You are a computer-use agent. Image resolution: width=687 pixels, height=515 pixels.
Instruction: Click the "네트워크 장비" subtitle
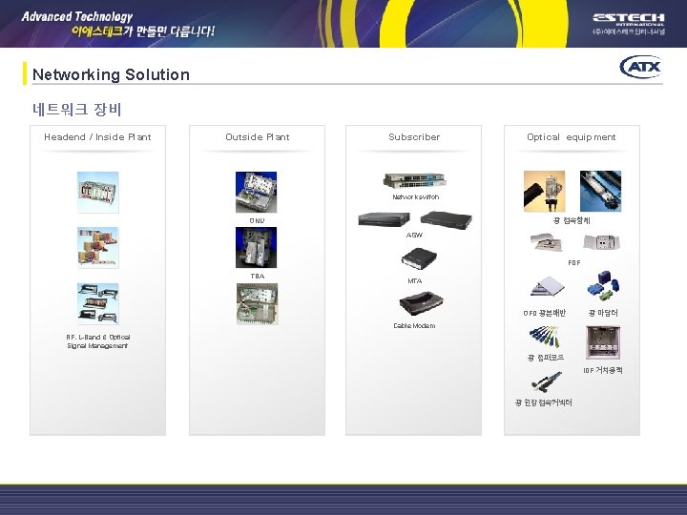76,109
